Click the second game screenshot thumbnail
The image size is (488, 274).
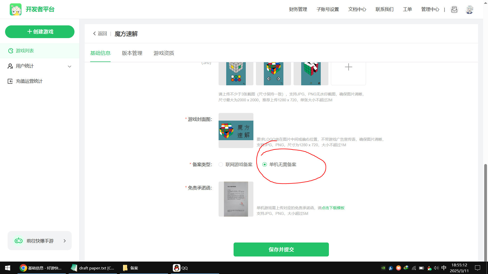pyautogui.click(x=273, y=74)
